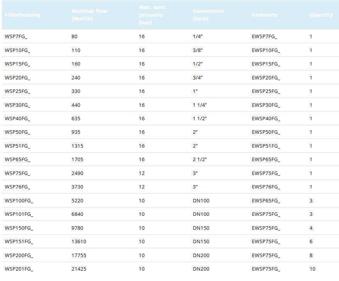The image size is (339, 281).
Task: Click the EWSP10FG_ element cell
Action: (x=266, y=50)
